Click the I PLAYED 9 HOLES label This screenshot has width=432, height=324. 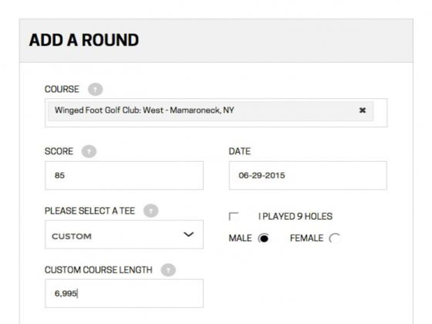coord(295,216)
